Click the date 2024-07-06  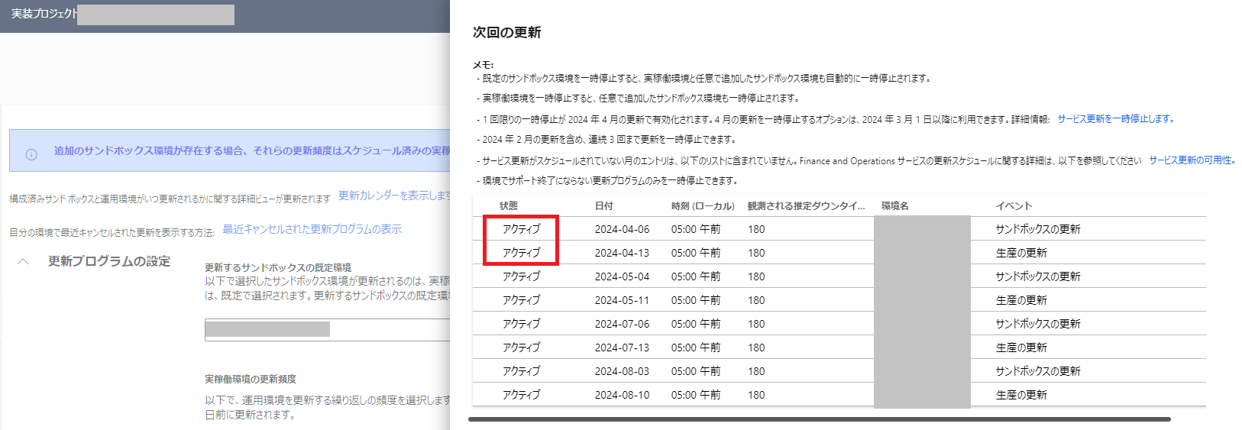click(x=622, y=324)
